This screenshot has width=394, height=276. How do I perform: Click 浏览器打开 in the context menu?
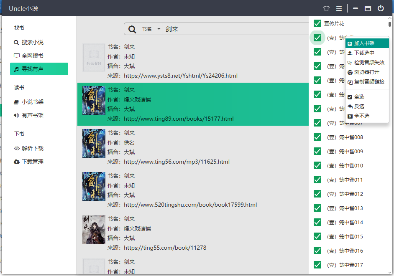pos(367,72)
